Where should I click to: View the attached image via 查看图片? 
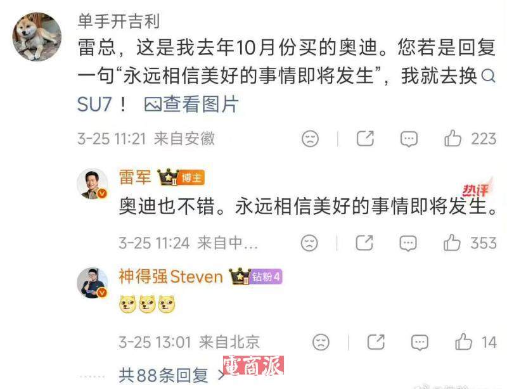point(191,104)
